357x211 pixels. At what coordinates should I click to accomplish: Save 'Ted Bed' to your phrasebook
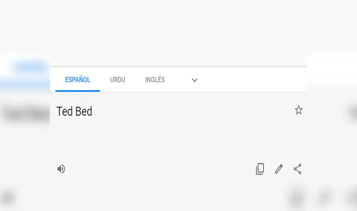(x=298, y=110)
